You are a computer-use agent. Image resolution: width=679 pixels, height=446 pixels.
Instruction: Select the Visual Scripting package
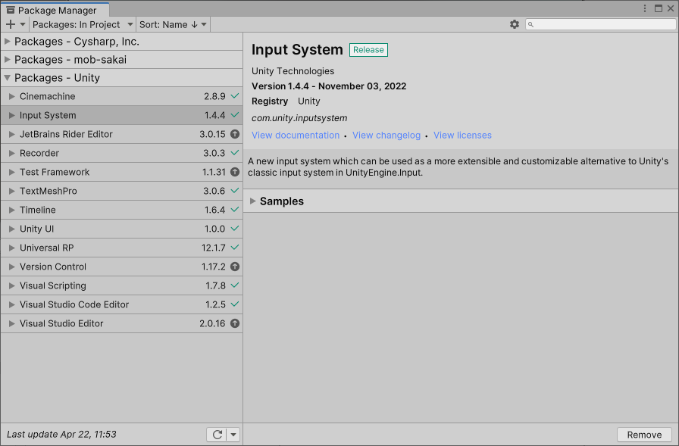122,285
